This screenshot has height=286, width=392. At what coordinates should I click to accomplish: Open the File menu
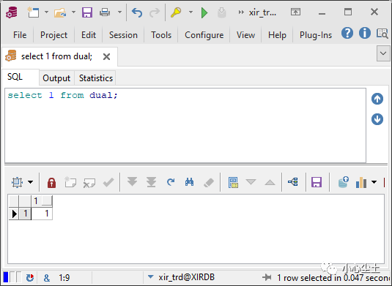(20, 35)
